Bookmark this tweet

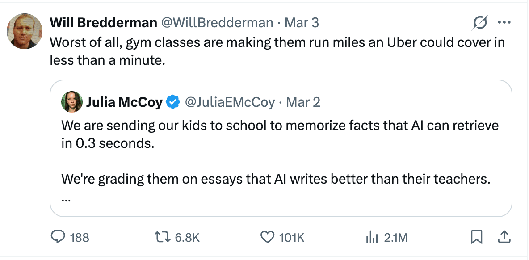[477, 237]
